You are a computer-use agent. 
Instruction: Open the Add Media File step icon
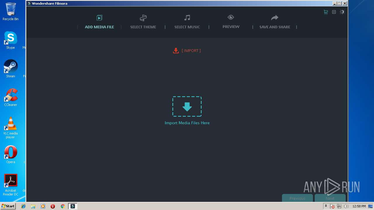[x=99, y=18]
